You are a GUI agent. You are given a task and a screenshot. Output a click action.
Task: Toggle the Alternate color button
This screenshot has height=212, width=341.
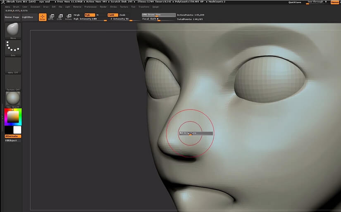coord(13,136)
